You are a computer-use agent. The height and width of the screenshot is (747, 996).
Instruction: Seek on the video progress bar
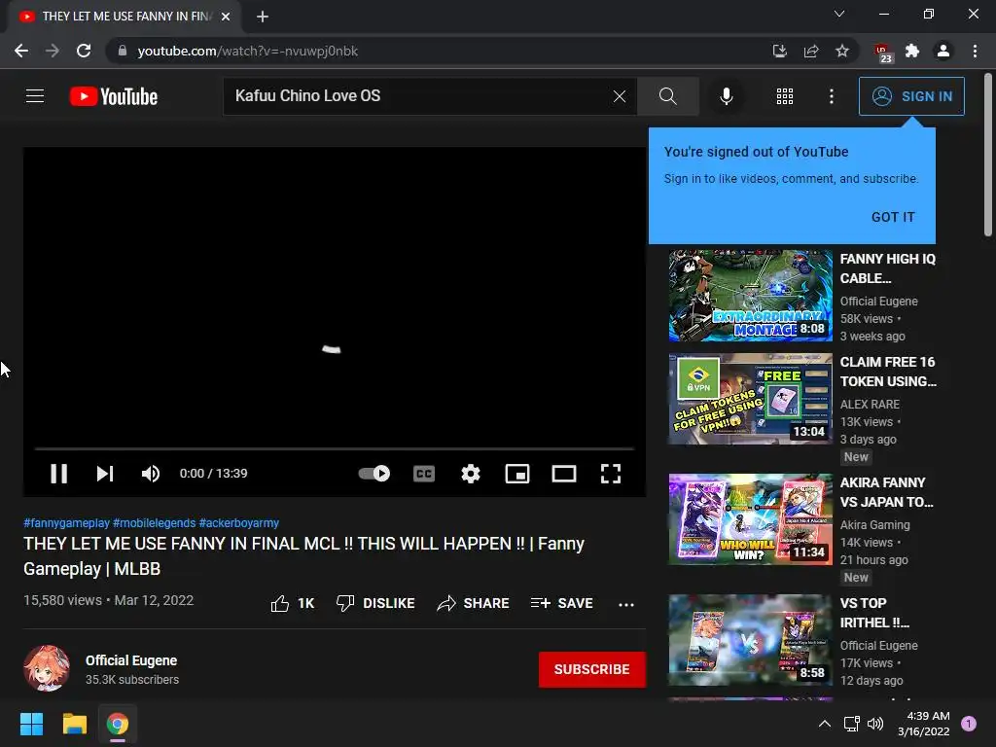click(x=335, y=448)
